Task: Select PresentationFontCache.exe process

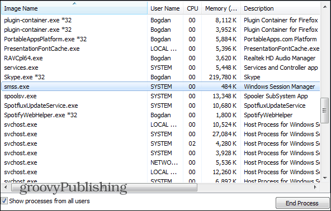Action: click(x=160, y=49)
